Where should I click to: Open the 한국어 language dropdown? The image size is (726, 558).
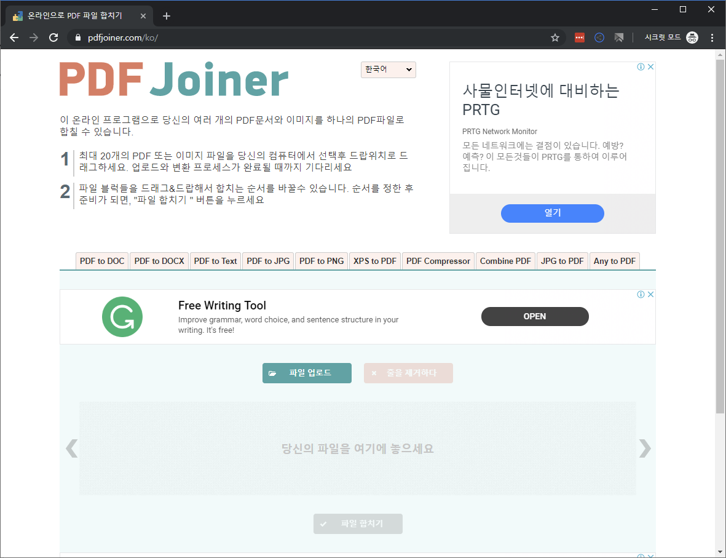pyautogui.click(x=389, y=70)
